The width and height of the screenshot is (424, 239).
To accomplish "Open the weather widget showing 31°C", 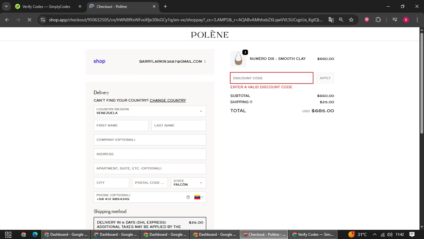I will tap(358, 234).
